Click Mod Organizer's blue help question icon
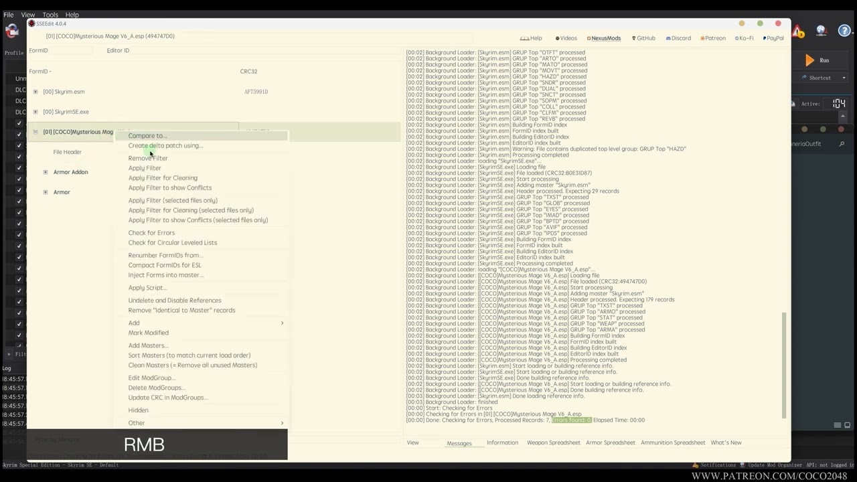Image resolution: width=857 pixels, height=482 pixels. click(x=844, y=31)
